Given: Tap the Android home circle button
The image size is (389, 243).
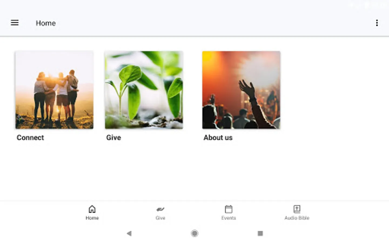Looking at the screenshot, I should tap(194, 233).
